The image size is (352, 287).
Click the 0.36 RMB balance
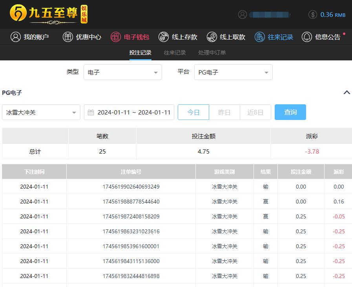click(x=333, y=15)
